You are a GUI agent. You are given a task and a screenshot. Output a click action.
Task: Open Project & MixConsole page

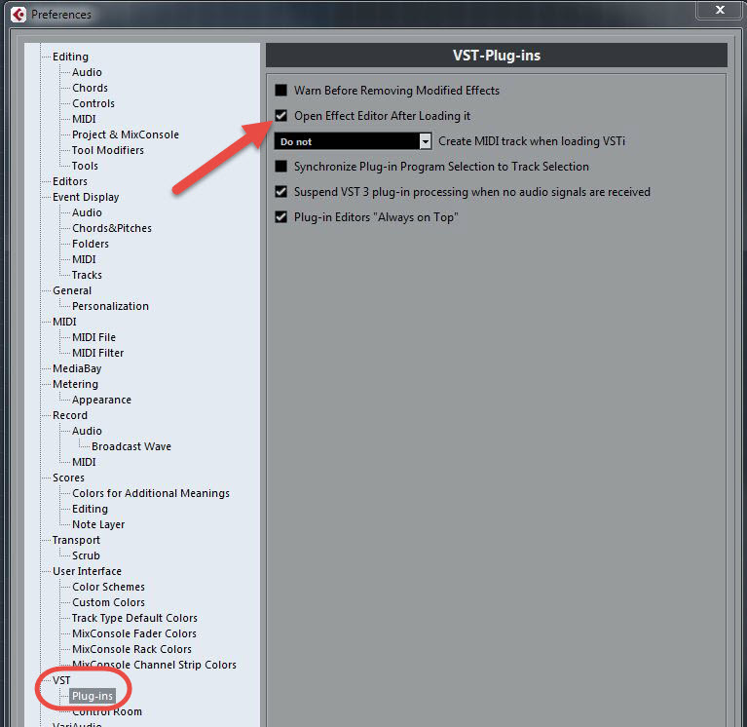tap(126, 134)
